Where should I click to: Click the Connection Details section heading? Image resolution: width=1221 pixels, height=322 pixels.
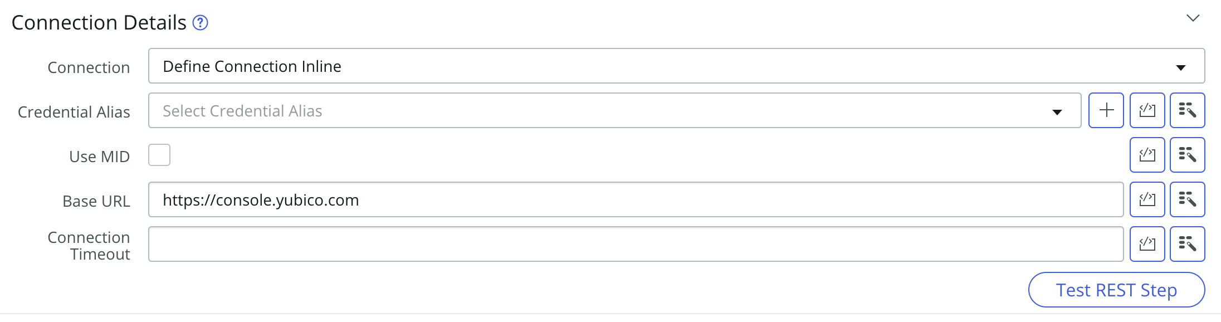pyautogui.click(x=99, y=23)
